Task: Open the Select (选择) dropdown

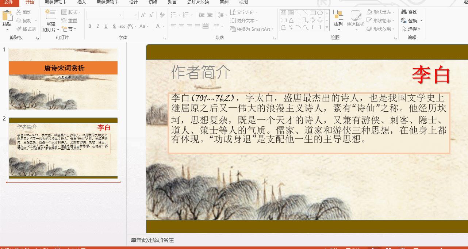Action: click(412, 29)
